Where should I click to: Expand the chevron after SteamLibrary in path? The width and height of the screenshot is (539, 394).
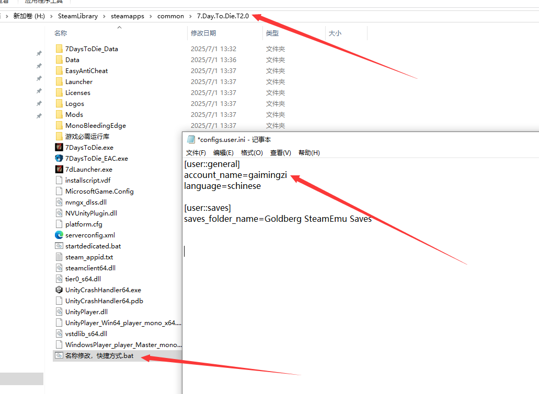105,16
